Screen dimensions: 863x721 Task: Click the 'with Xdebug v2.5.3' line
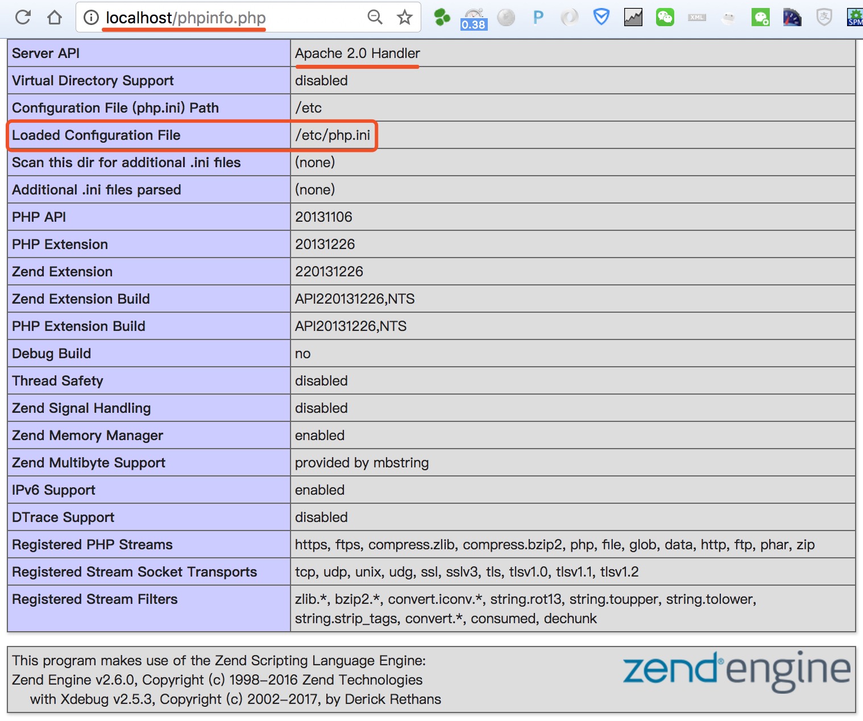pos(235,699)
